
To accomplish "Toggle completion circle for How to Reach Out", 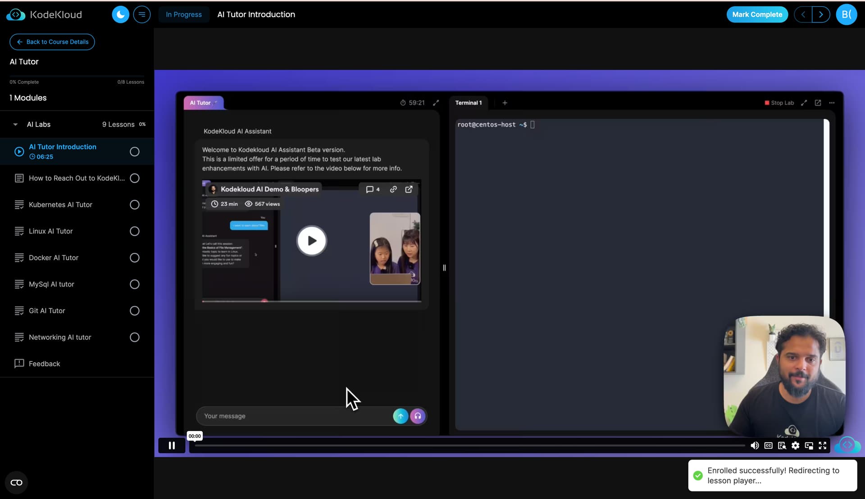I will coord(134,178).
